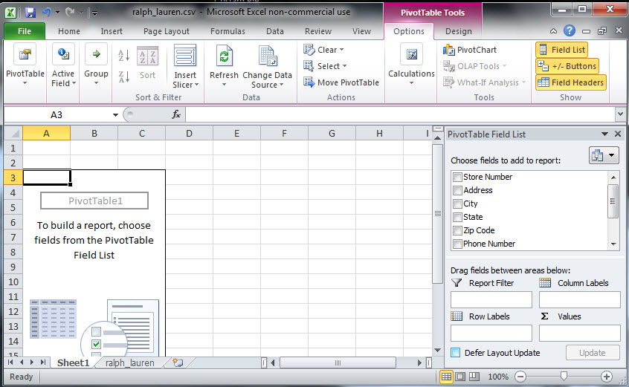Sort descending Z to A
629x387 pixels.
(x=123, y=76)
